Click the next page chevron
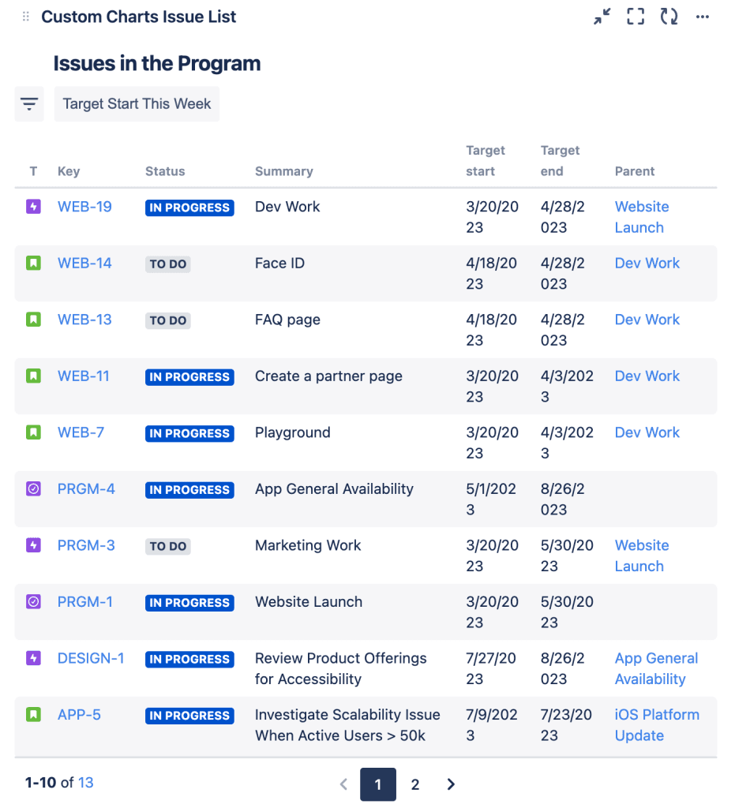The image size is (735, 808). click(x=451, y=784)
